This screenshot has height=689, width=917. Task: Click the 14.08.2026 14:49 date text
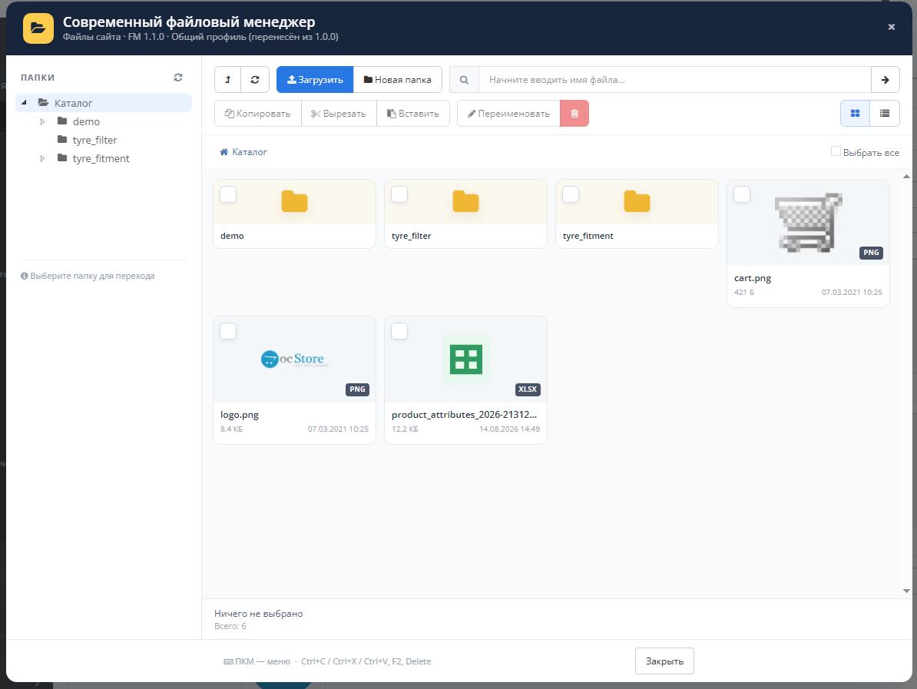pos(509,429)
